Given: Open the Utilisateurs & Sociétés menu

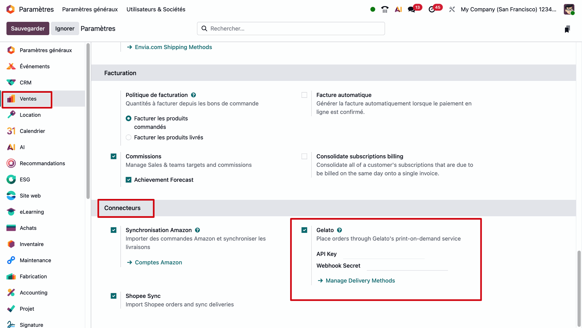Looking at the screenshot, I should [x=156, y=9].
